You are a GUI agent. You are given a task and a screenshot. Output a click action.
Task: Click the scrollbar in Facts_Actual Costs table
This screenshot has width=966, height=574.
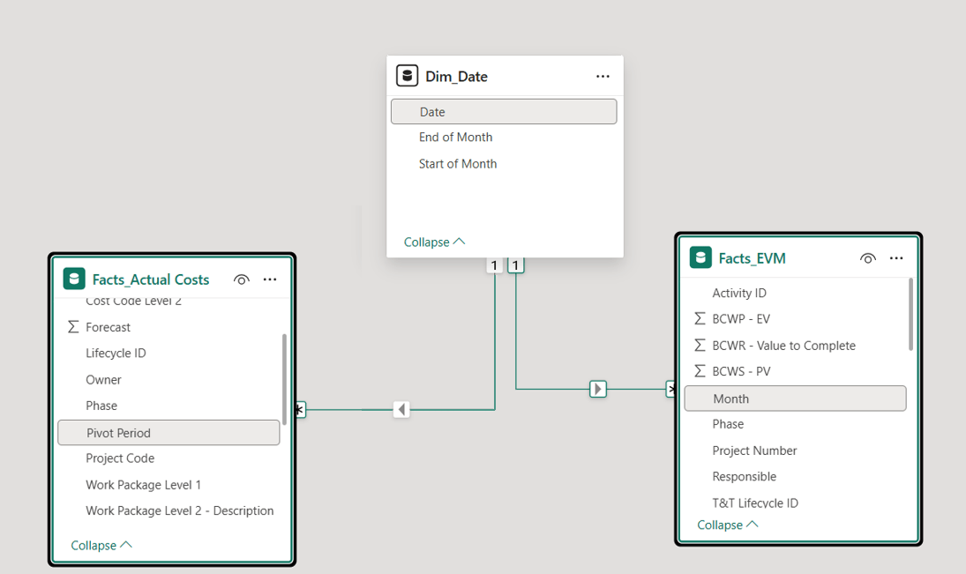[x=284, y=379]
